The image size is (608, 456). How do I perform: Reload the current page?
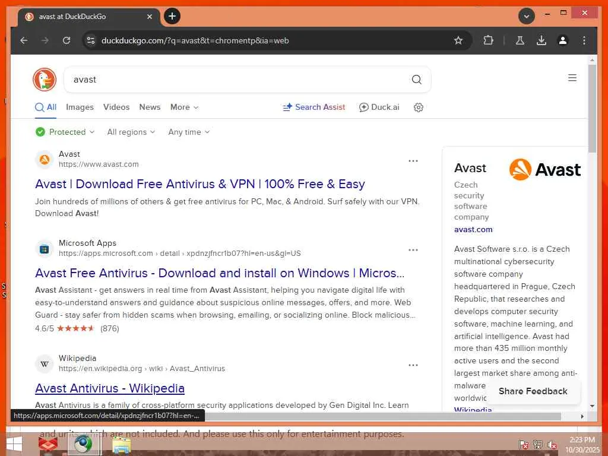(66, 40)
